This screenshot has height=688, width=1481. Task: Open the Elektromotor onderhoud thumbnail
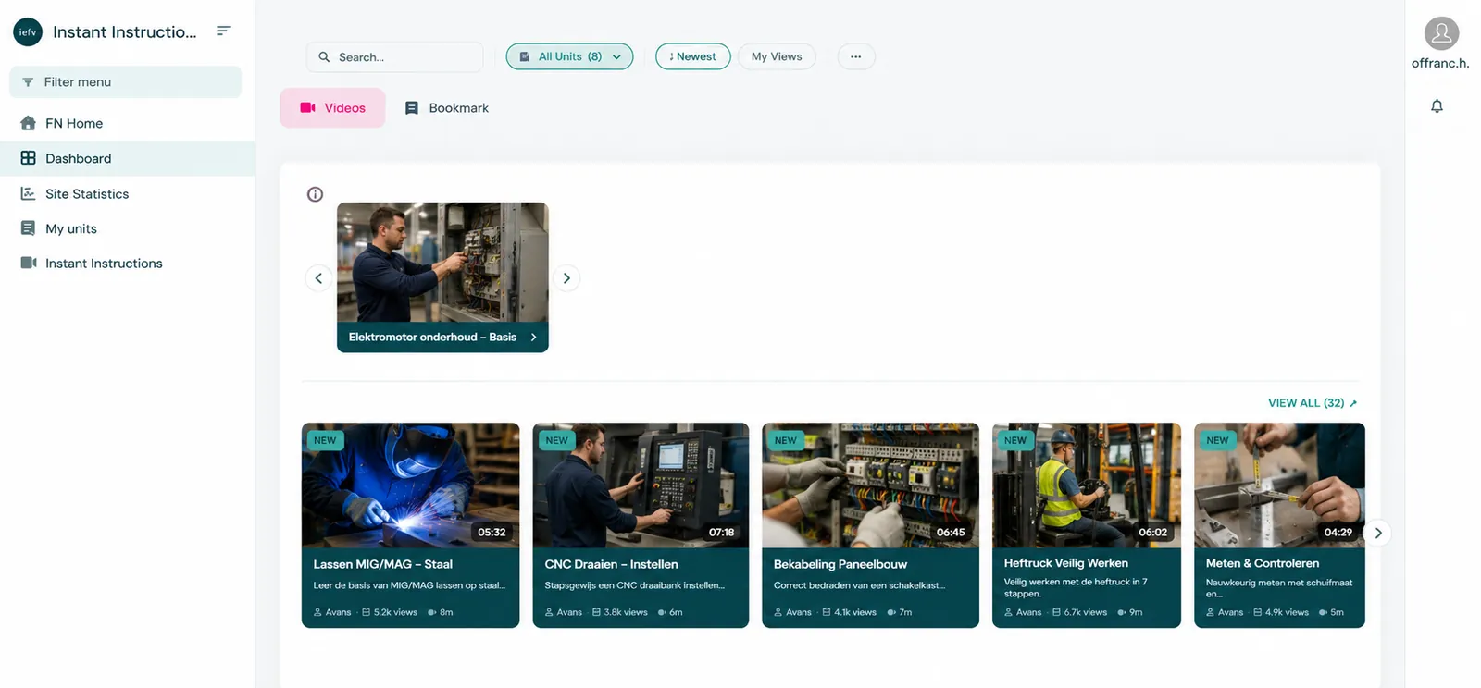click(x=442, y=263)
